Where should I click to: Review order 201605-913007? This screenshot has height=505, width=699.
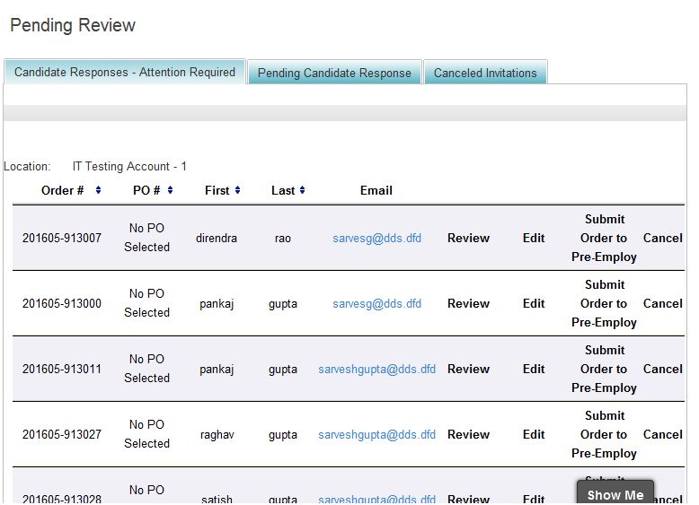point(468,238)
